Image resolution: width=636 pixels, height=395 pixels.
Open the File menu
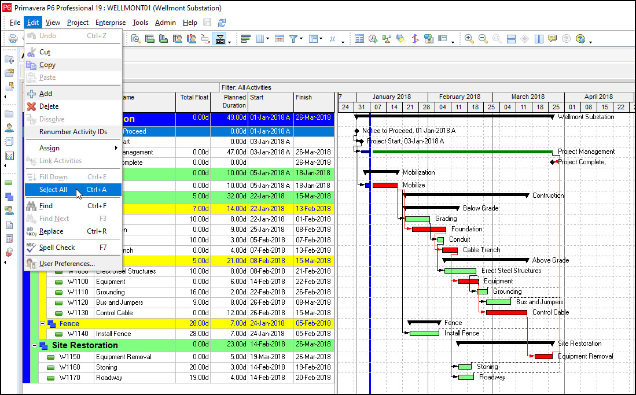tap(14, 23)
